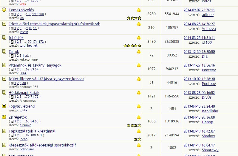Open last post dated 2013-08-28 00:16:52
Viewport: 238px width, 156px height.
(x=199, y=92)
